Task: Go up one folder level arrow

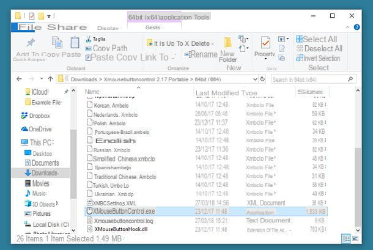Action: click(x=50, y=79)
